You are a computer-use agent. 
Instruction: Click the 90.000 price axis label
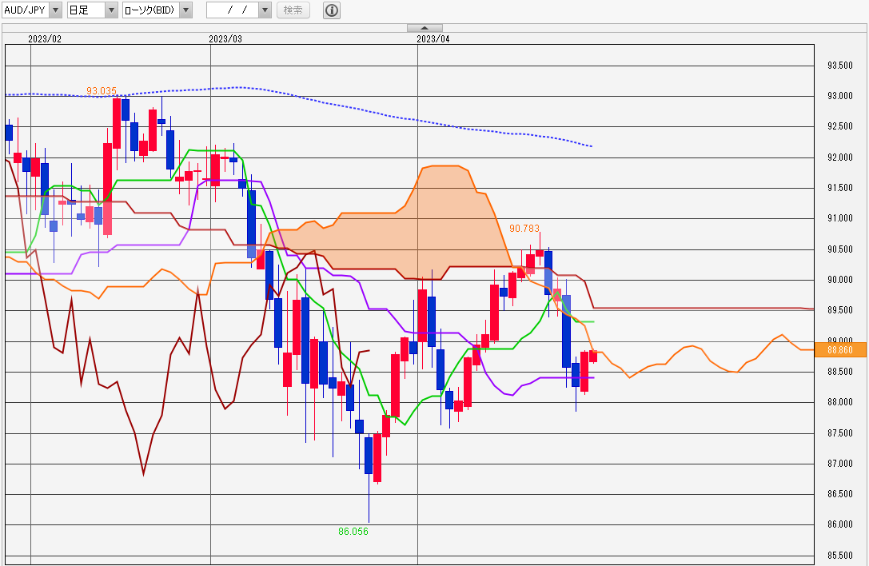[x=840, y=279]
